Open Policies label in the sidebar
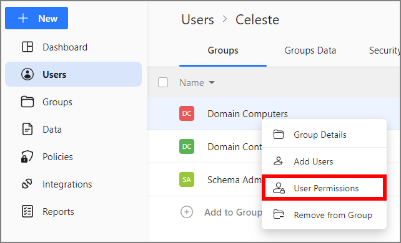 tap(57, 157)
